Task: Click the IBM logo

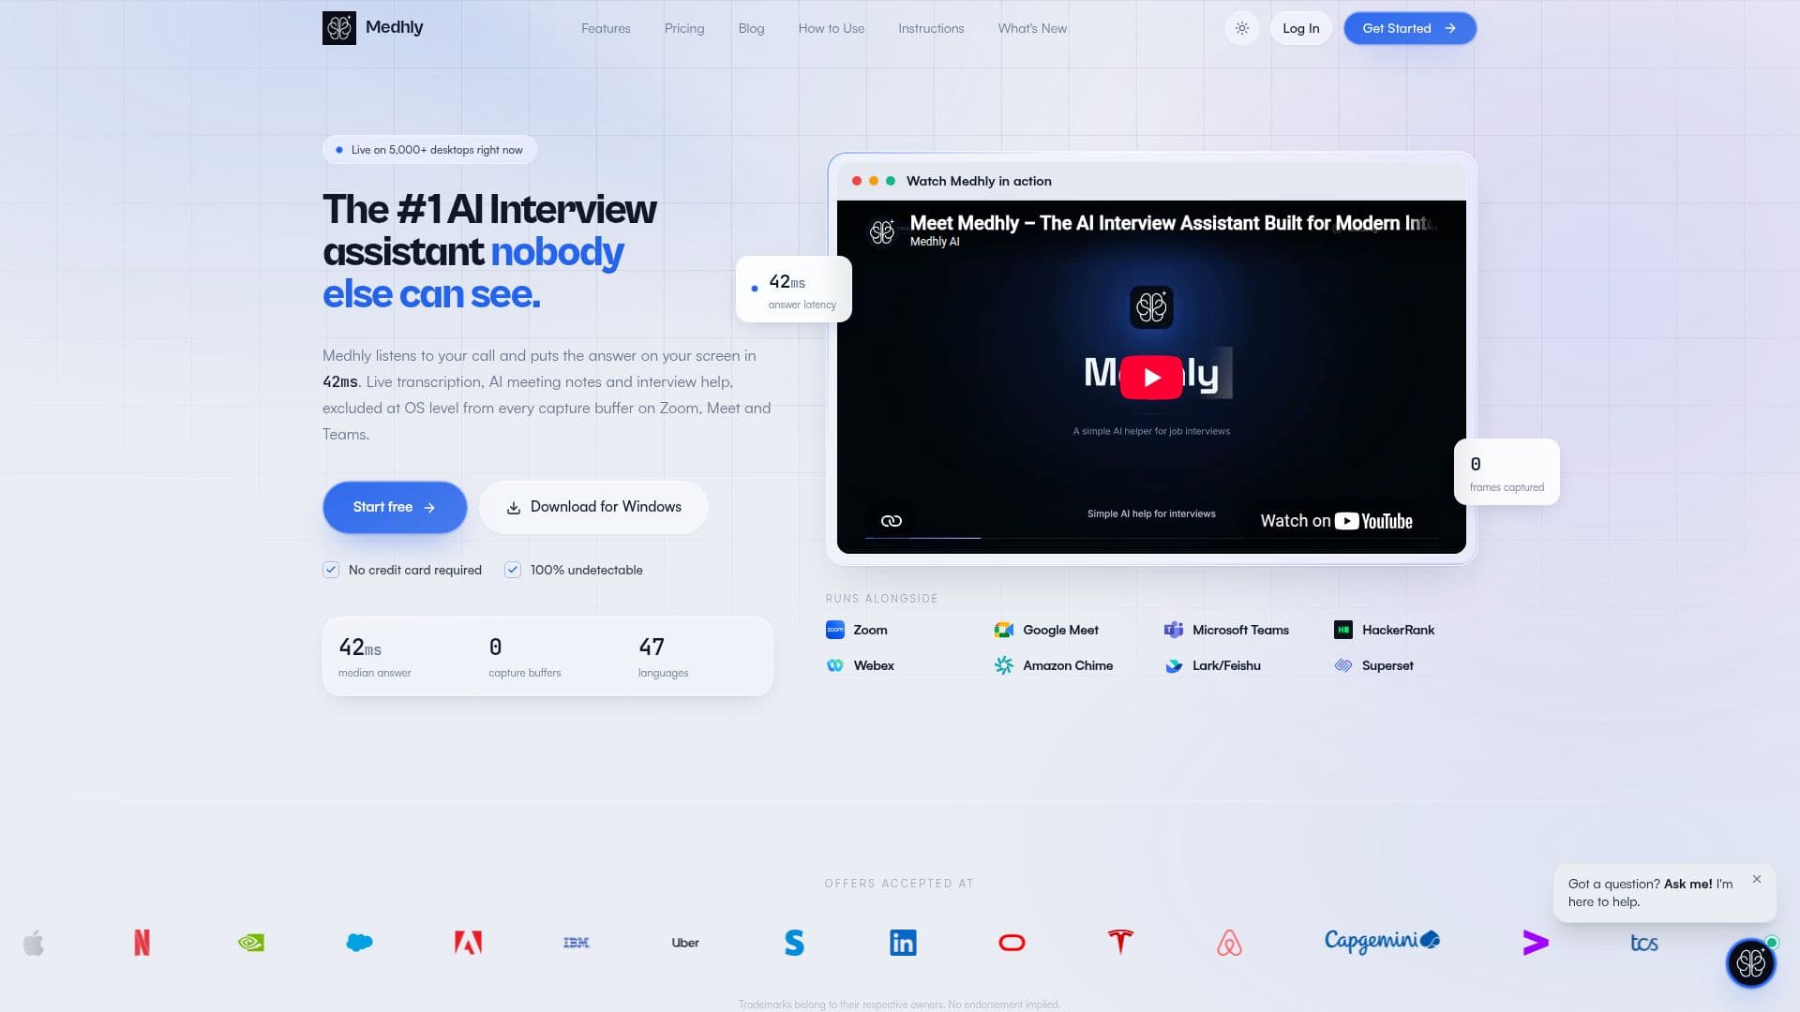Action: click(577, 943)
